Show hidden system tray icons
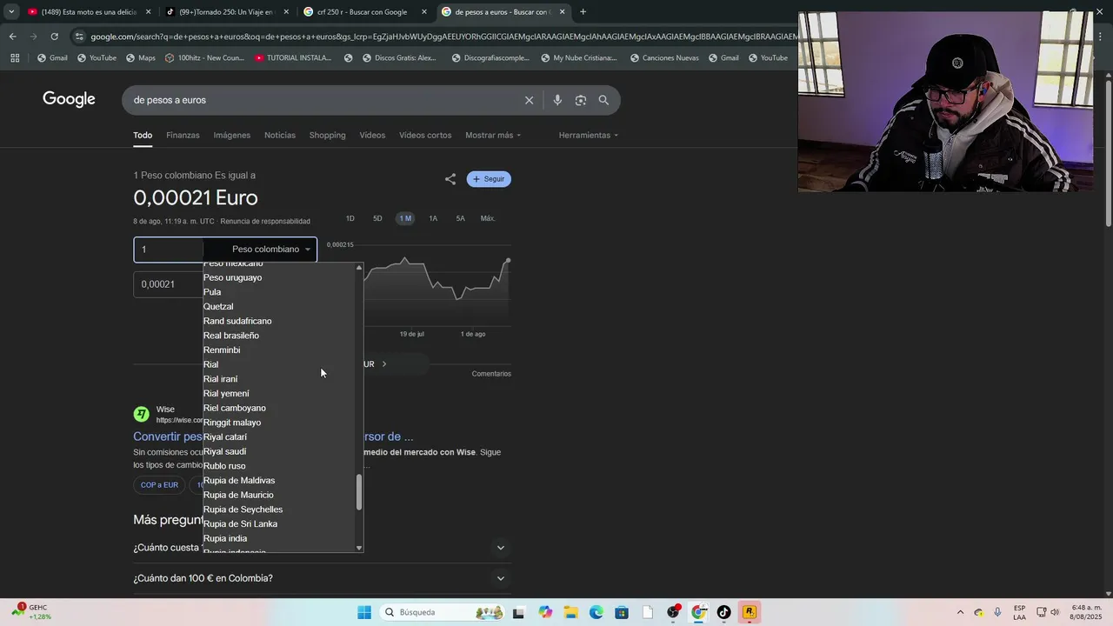Screen dimensions: 1113x626 point(960,612)
